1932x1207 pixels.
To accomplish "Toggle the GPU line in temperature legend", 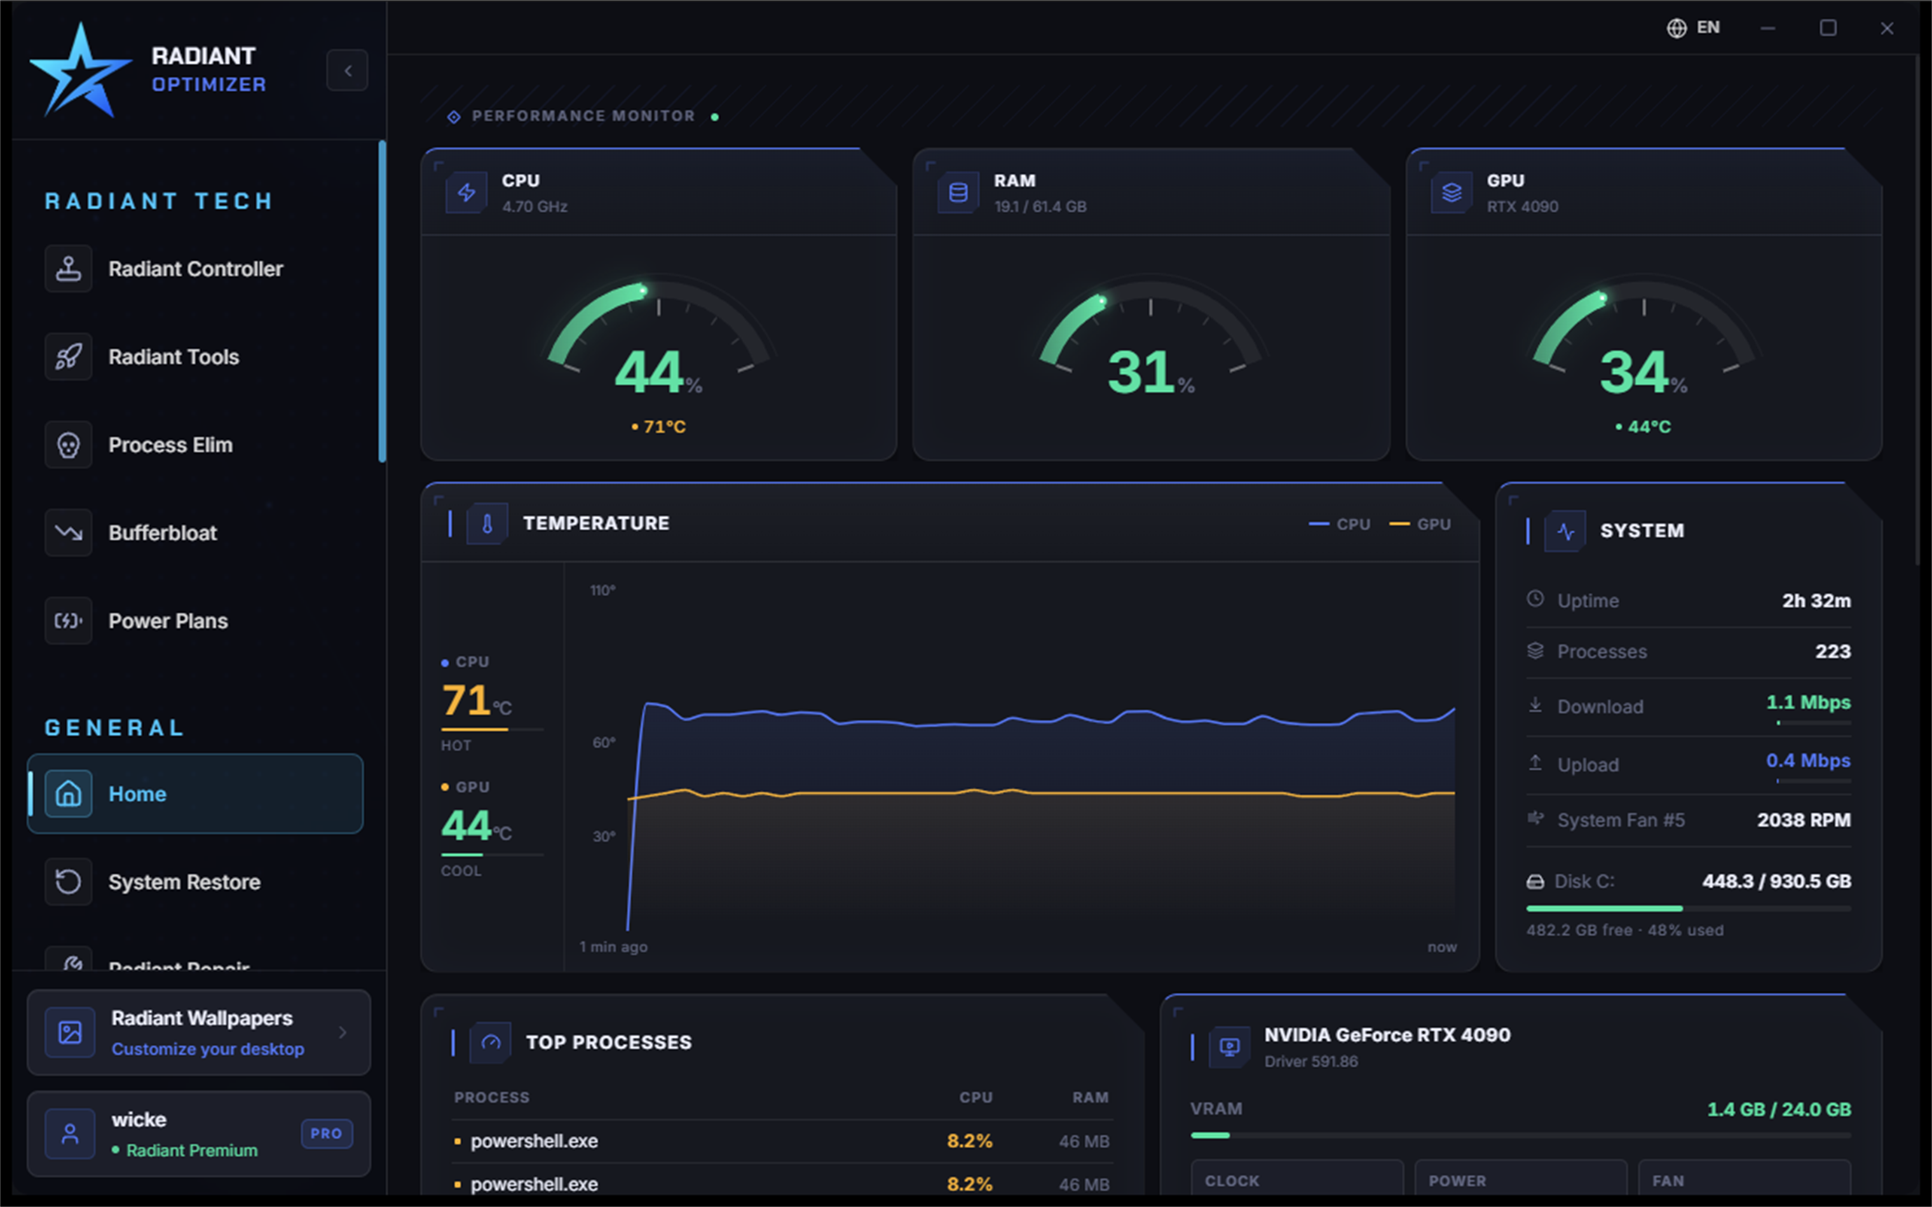I will click(1420, 525).
